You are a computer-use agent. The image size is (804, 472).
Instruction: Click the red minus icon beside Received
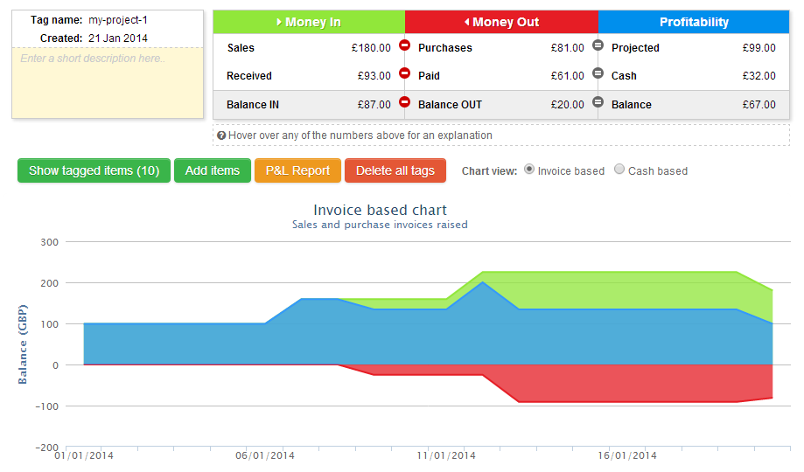click(x=404, y=73)
